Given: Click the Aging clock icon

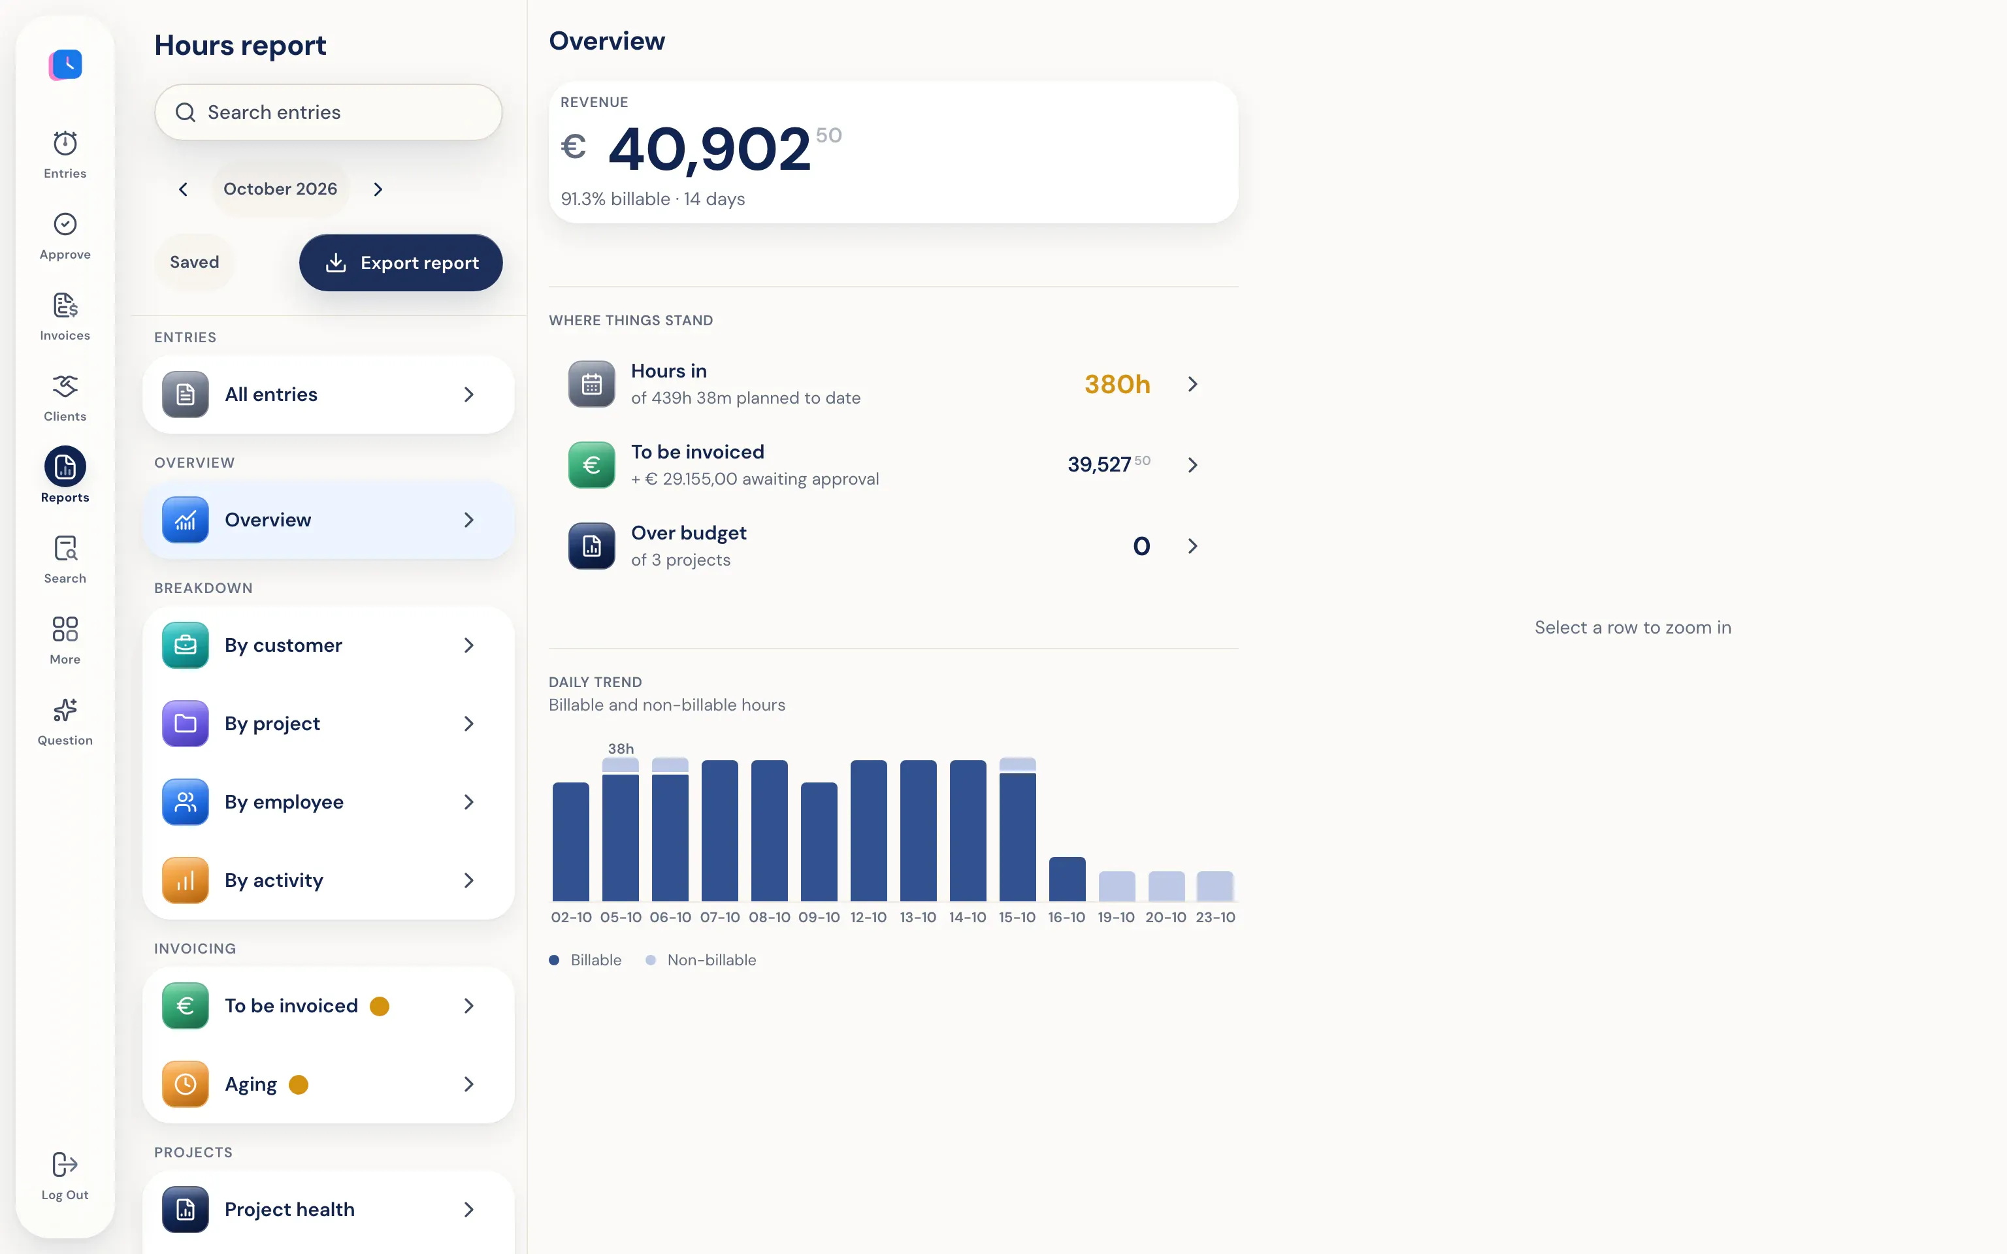Looking at the screenshot, I should pos(185,1084).
